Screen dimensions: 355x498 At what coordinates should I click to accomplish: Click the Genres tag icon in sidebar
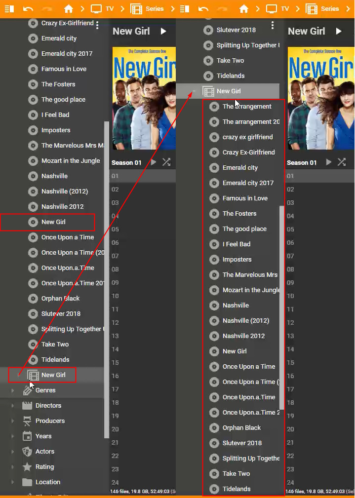point(27,390)
